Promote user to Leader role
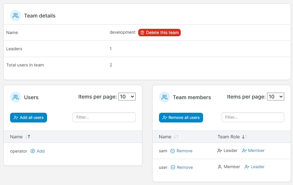This screenshot has width=293, height=185. 254,167
